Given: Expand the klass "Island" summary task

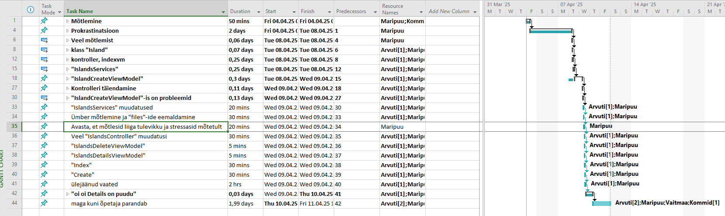Looking at the screenshot, I should click(67, 50).
